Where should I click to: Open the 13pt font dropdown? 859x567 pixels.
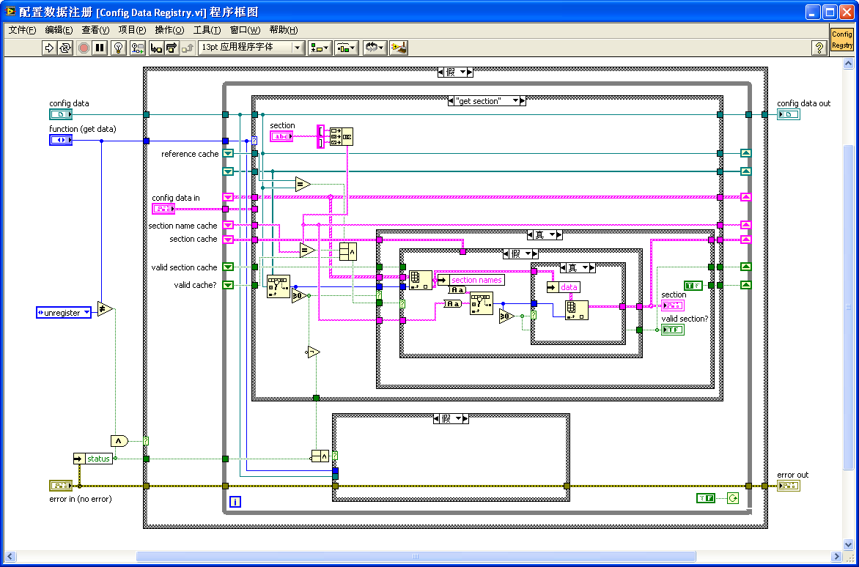tap(298, 48)
